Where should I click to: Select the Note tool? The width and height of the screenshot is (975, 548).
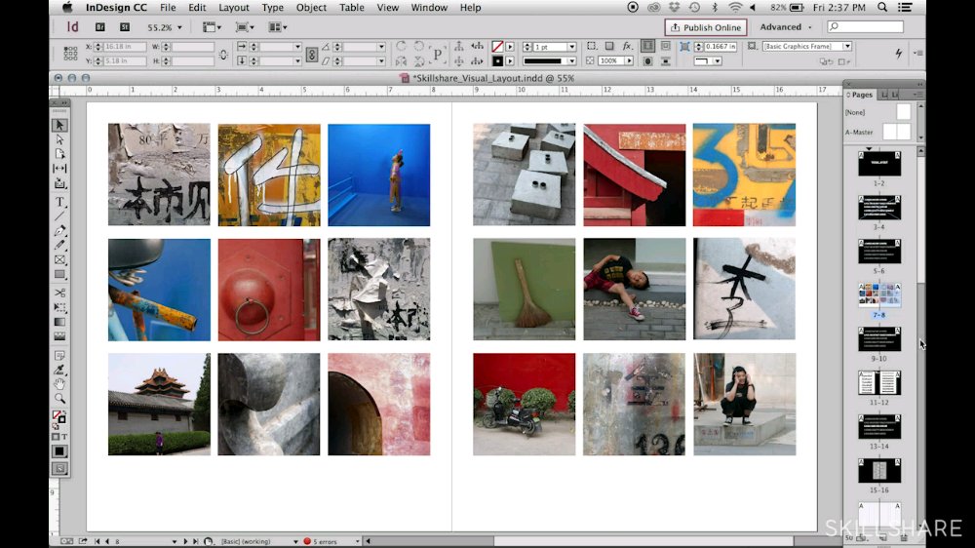click(59, 356)
